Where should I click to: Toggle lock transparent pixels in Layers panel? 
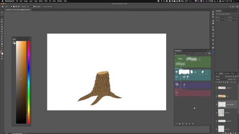point(220,82)
